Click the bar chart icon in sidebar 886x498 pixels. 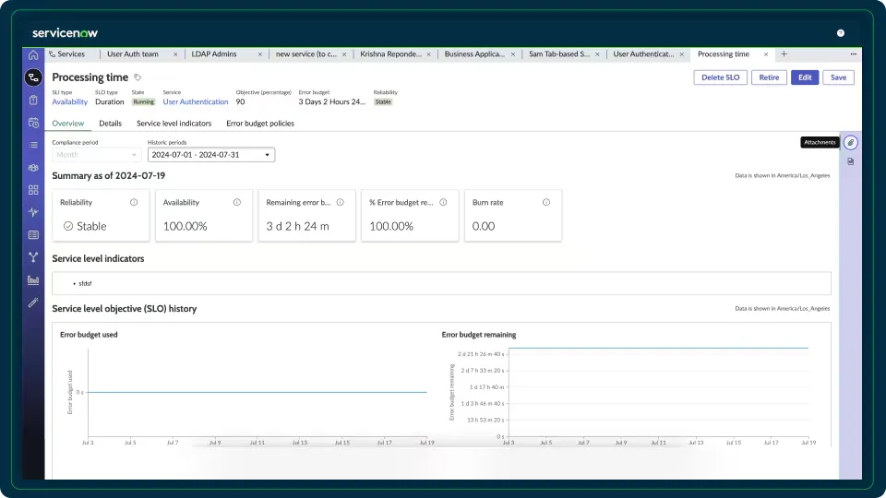33,279
